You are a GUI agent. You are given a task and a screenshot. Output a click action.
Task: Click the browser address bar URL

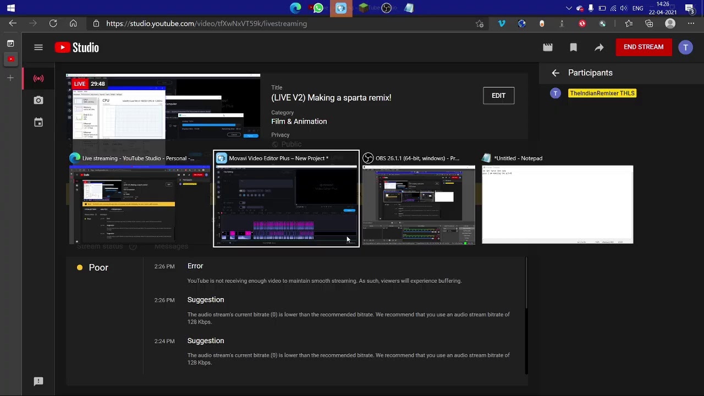click(x=206, y=24)
